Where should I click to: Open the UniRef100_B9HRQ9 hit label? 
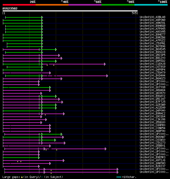coord(152,26)
